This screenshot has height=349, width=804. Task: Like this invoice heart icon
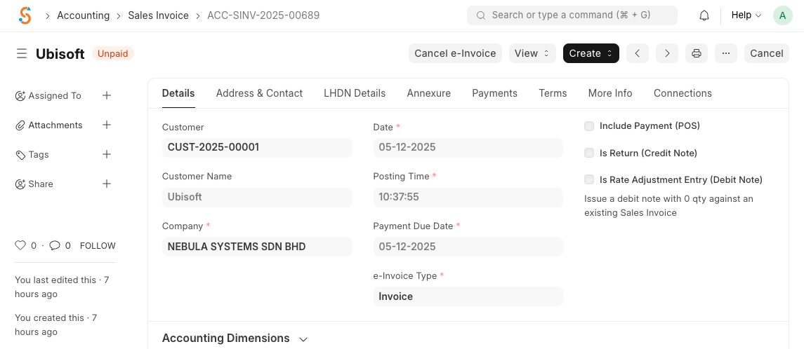coord(20,245)
